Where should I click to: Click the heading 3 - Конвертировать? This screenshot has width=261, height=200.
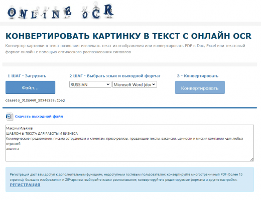tap(198, 76)
